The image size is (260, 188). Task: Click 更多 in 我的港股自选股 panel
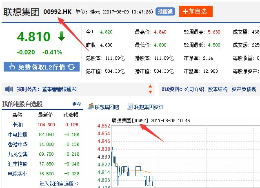pos(77,104)
